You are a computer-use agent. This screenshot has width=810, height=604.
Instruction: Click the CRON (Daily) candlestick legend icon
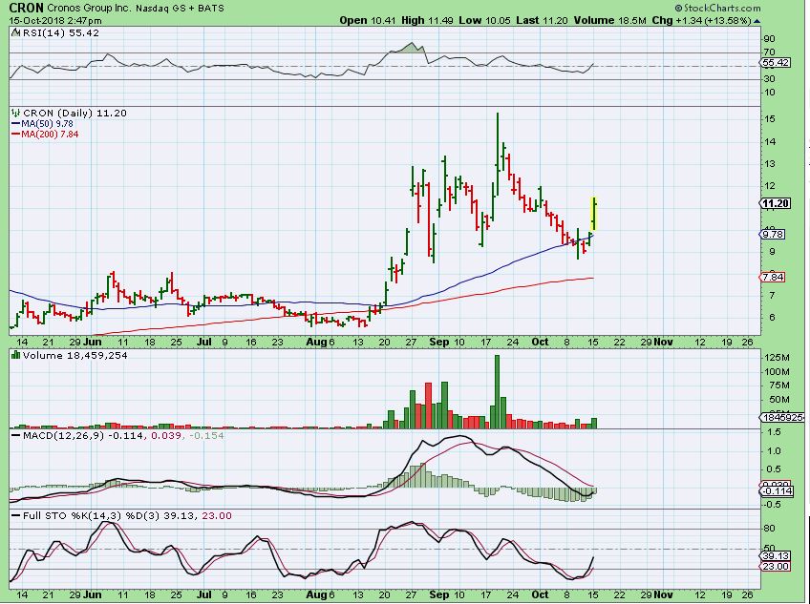(x=15, y=113)
